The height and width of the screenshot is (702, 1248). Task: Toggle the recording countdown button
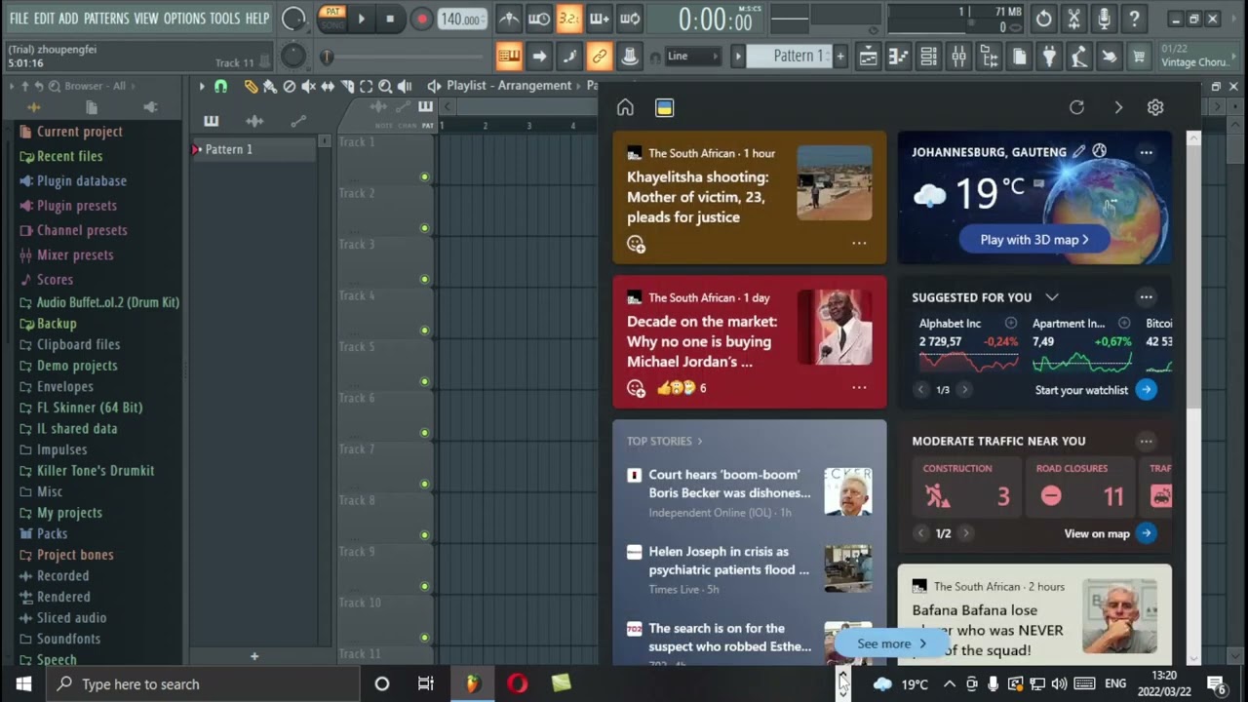(x=568, y=19)
